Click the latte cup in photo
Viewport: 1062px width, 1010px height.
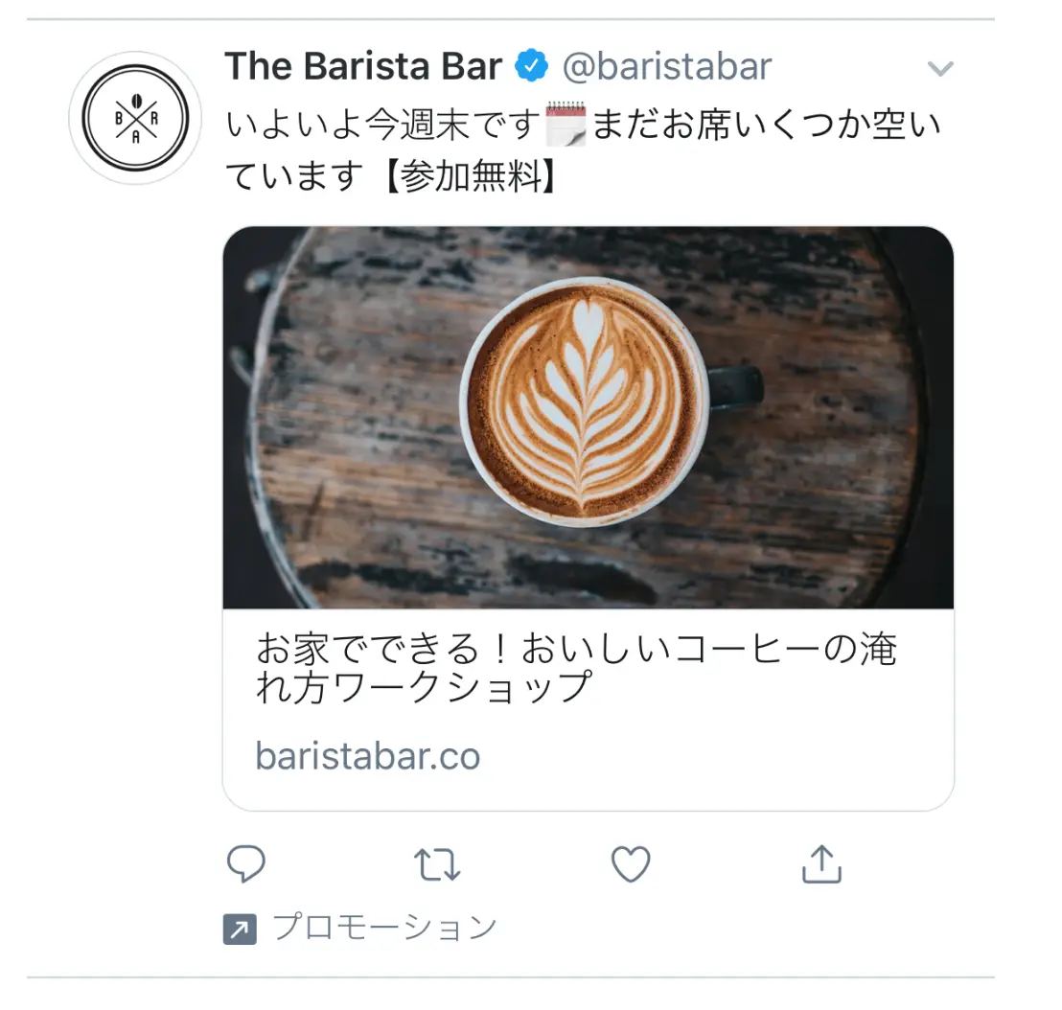588,401
